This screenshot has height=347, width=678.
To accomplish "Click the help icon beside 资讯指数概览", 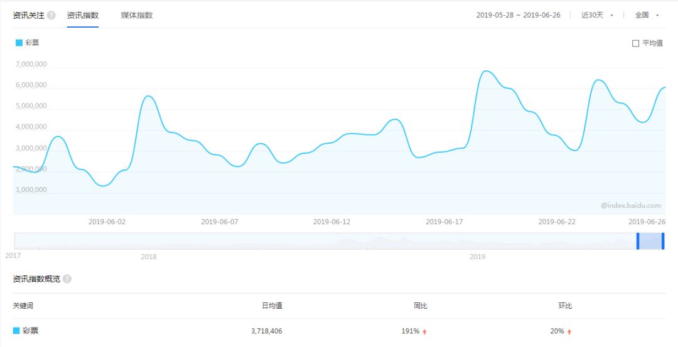I will (x=67, y=279).
